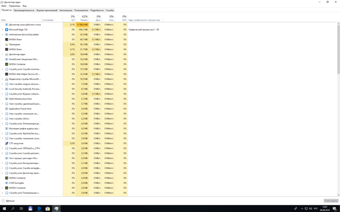Expand the Antimalware Service Executable row

click(x=3, y=35)
